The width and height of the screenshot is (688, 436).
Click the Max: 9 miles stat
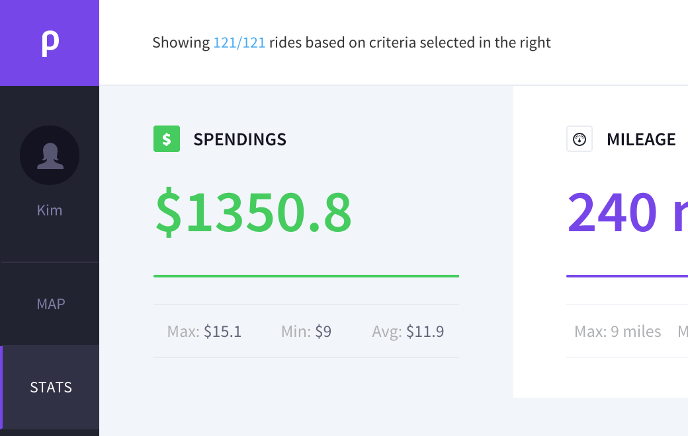coord(618,331)
